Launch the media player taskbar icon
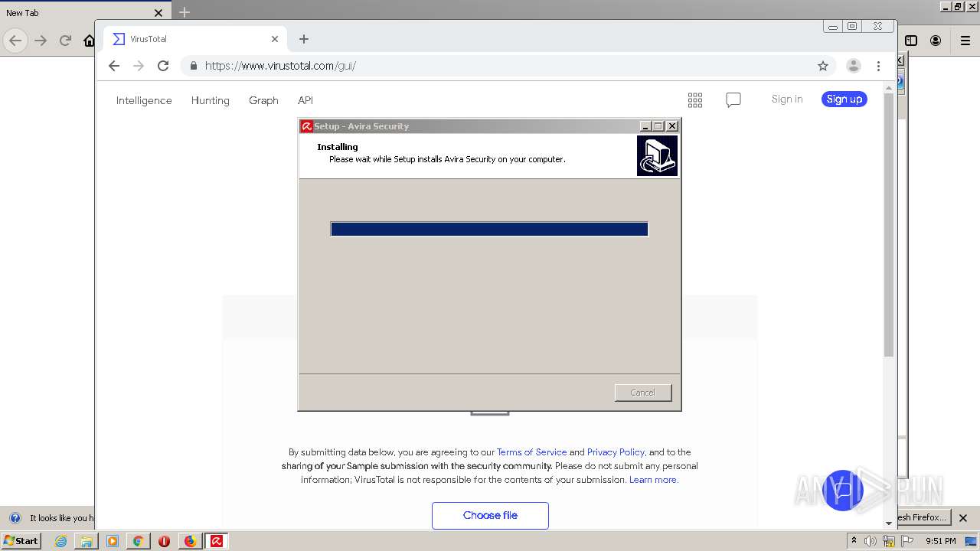The width and height of the screenshot is (980, 551). 113,541
